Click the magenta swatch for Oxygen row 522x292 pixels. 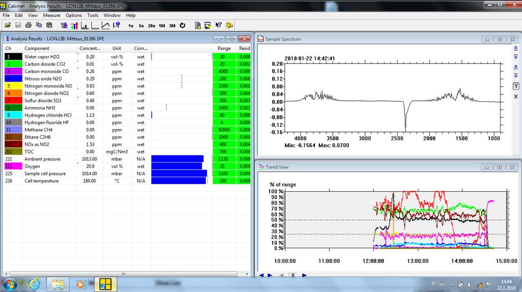tap(13, 166)
